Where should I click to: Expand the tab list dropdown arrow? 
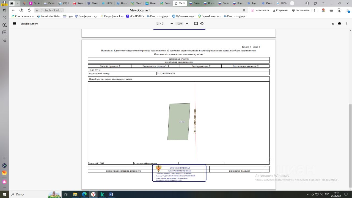(x=18, y=3)
